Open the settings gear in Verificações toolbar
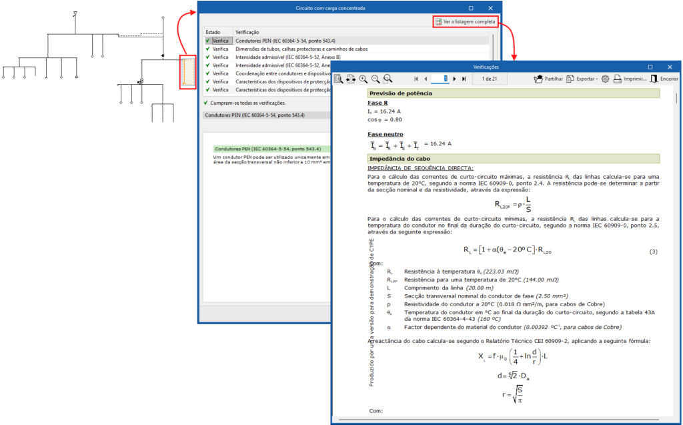The width and height of the screenshot is (683, 425). click(x=605, y=79)
